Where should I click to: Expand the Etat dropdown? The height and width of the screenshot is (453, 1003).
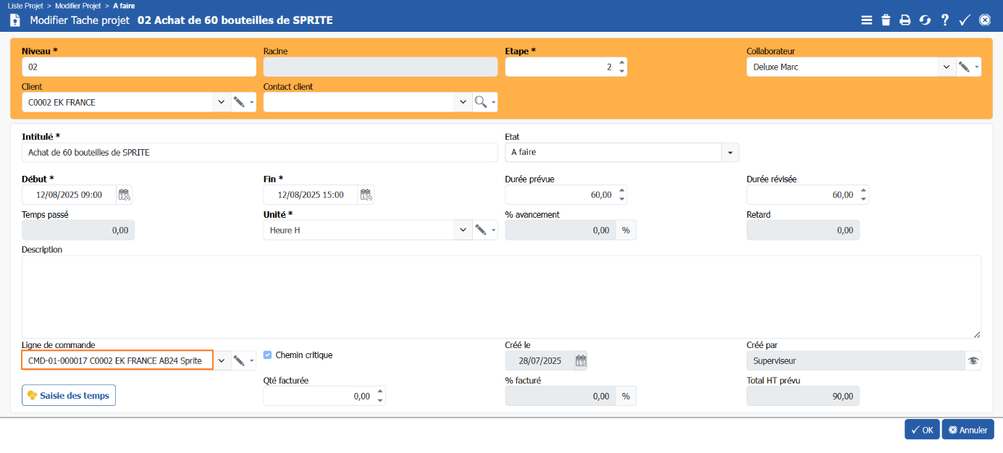pyautogui.click(x=730, y=153)
